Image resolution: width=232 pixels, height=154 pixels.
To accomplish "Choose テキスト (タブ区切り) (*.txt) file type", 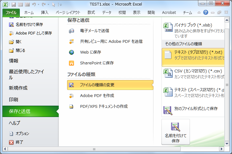I will tap(193, 57).
